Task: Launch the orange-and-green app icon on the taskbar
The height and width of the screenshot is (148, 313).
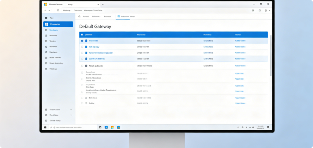Action: [x=112, y=127]
